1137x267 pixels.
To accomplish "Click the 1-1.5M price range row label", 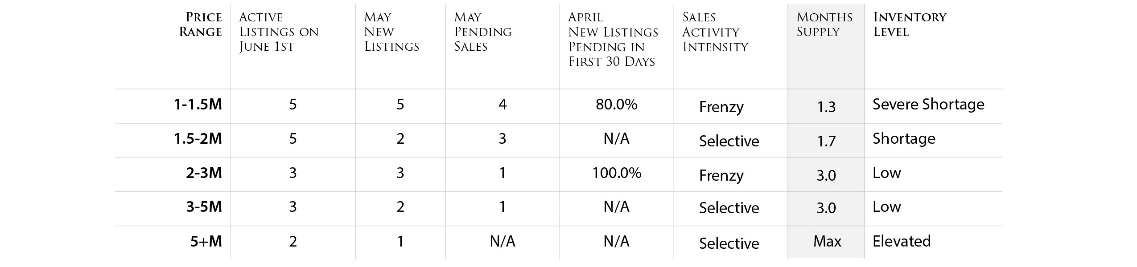I will point(198,105).
